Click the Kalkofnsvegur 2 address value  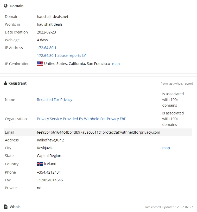click(x=50, y=140)
